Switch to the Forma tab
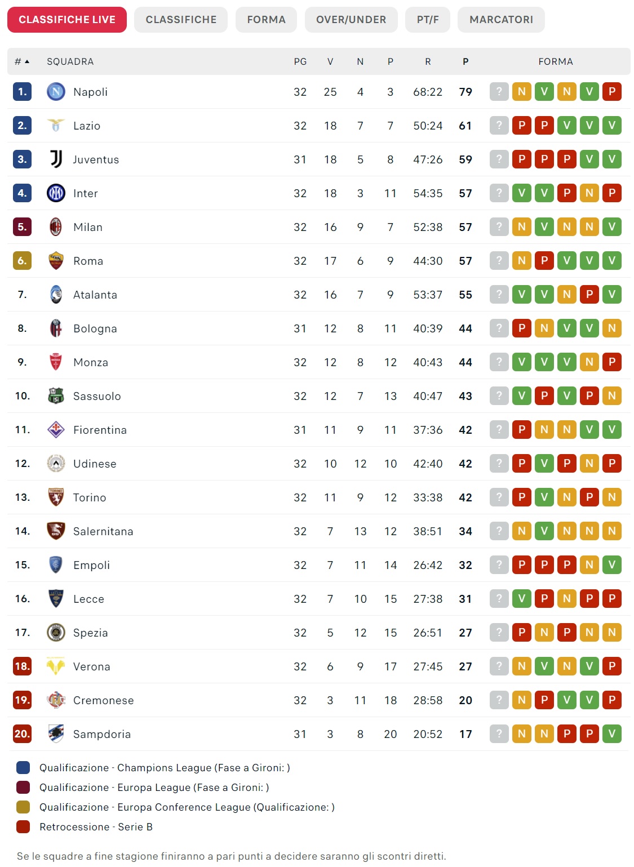 [x=266, y=20]
